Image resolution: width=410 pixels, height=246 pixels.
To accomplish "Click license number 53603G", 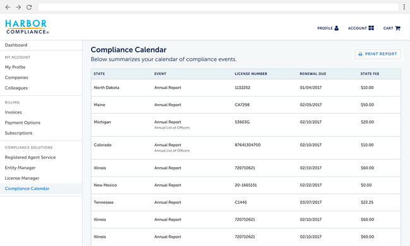I will (242, 122).
